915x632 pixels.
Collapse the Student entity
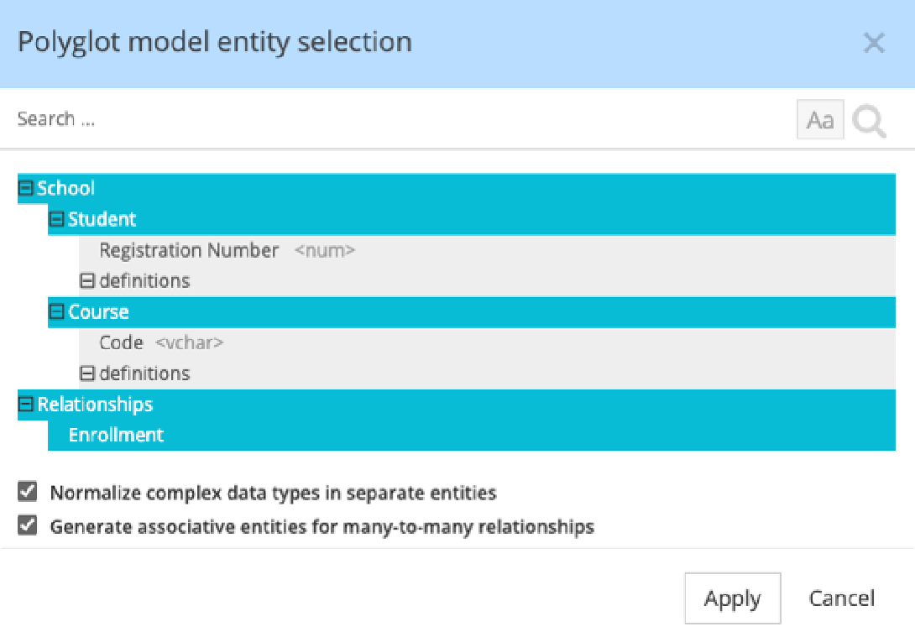coord(56,219)
